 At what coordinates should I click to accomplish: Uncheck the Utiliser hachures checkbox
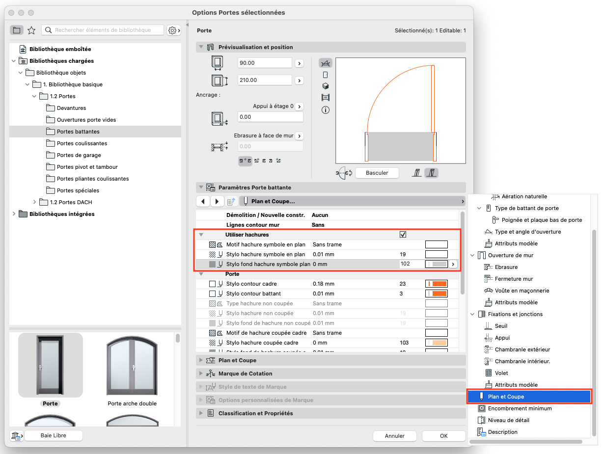coord(403,235)
